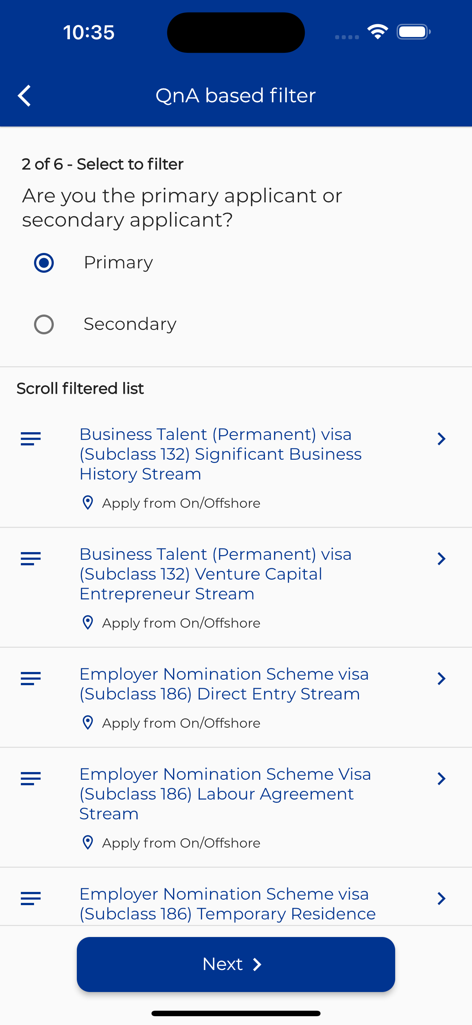Tap the back arrow in header

pos(24,96)
